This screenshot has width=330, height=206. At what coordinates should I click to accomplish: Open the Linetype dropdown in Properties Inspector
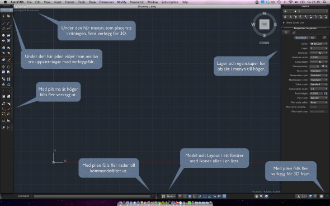tap(319, 53)
